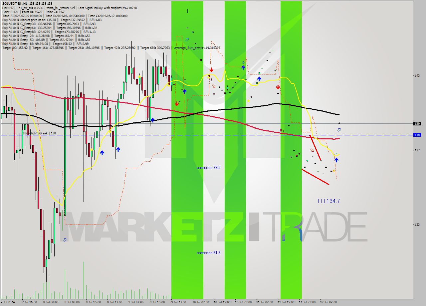Image resolution: width=426 pixels, height=306 pixels.
Task: Click the '10 Jul 15:00' time axis label
Action: [x=222, y=302]
